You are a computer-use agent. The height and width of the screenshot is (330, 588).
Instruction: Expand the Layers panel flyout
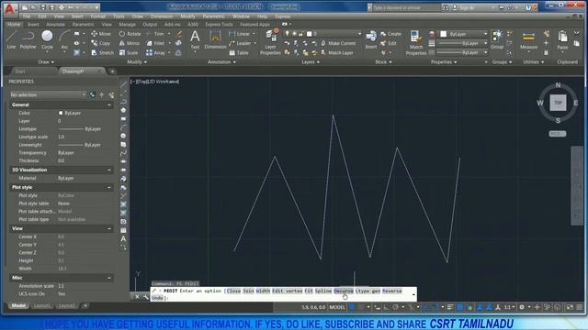pyautogui.click(x=311, y=62)
